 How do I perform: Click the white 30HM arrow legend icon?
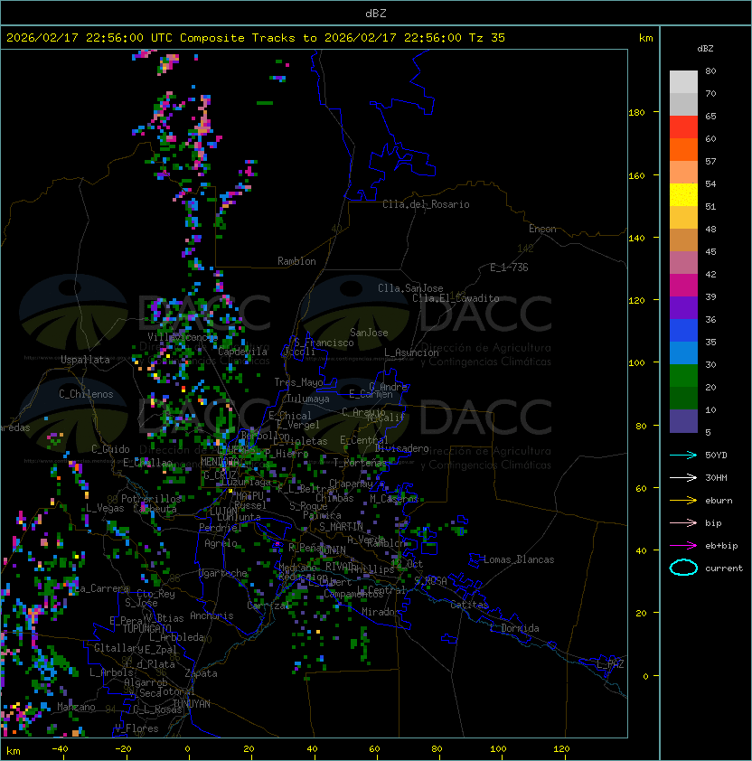683,478
